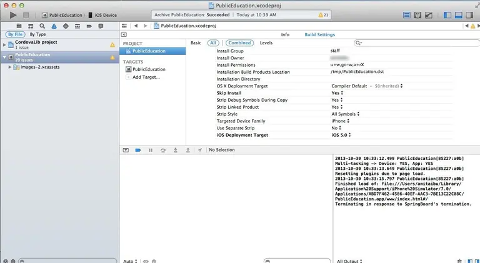Viewport: 480px width, 263px height.
Task: Expand the Images-2.xcassets item
Action: 10,67
